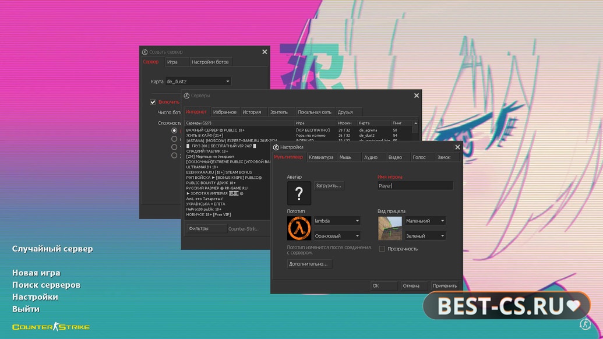This screenshot has height=339, width=603.
Task: Sort by Карта column header
Action: [373, 123]
